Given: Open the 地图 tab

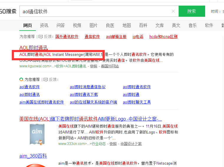Looking at the screenshot, I should tap(126, 26).
